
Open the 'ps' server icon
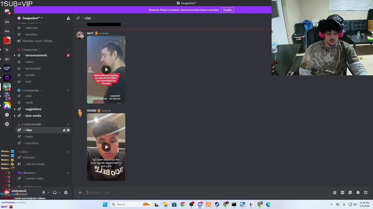(x=7, y=59)
